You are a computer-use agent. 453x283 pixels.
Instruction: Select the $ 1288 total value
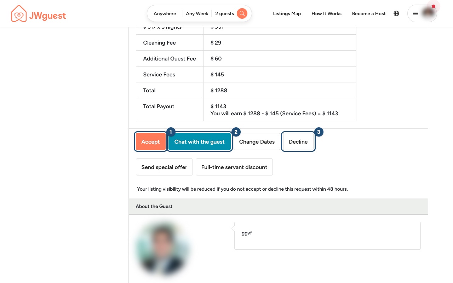coord(219,90)
